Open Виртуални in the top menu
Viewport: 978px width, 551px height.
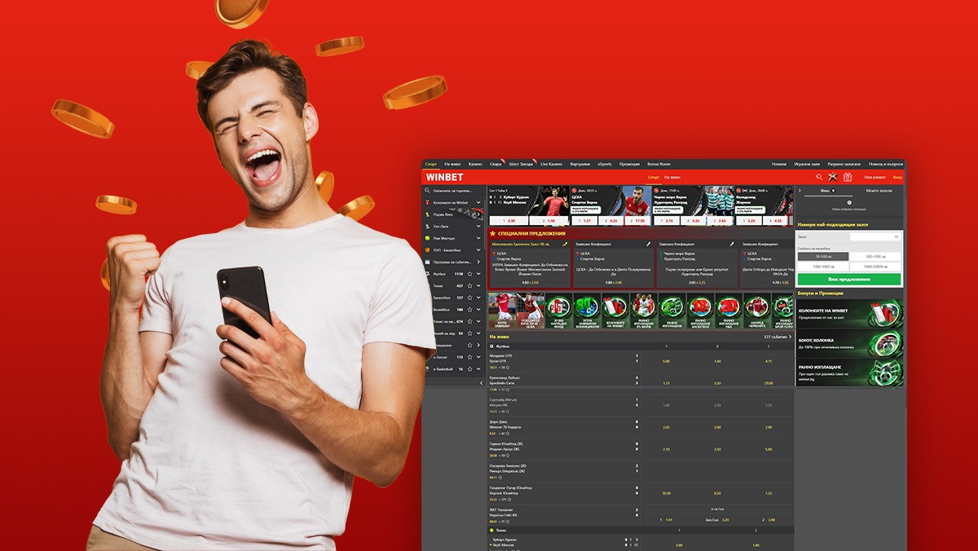[x=580, y=164]
